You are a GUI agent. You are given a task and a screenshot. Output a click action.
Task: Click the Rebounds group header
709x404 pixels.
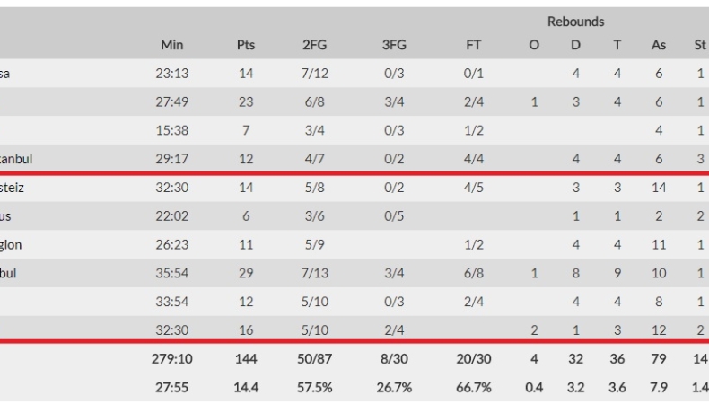coord(575,22)
